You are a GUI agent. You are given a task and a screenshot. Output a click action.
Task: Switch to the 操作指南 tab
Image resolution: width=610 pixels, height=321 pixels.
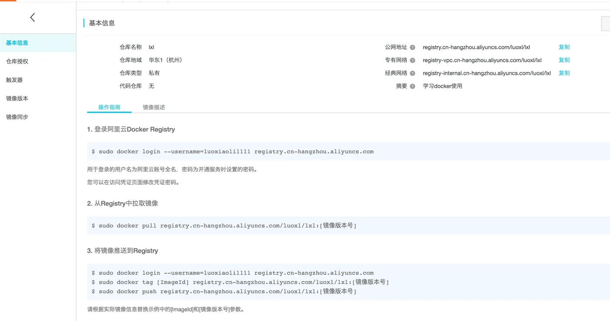(x=109, y=107)
